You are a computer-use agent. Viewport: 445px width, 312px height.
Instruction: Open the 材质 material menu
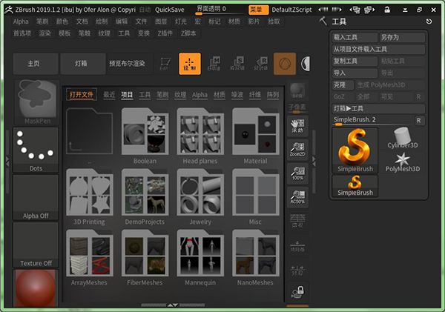pos(234,21)
